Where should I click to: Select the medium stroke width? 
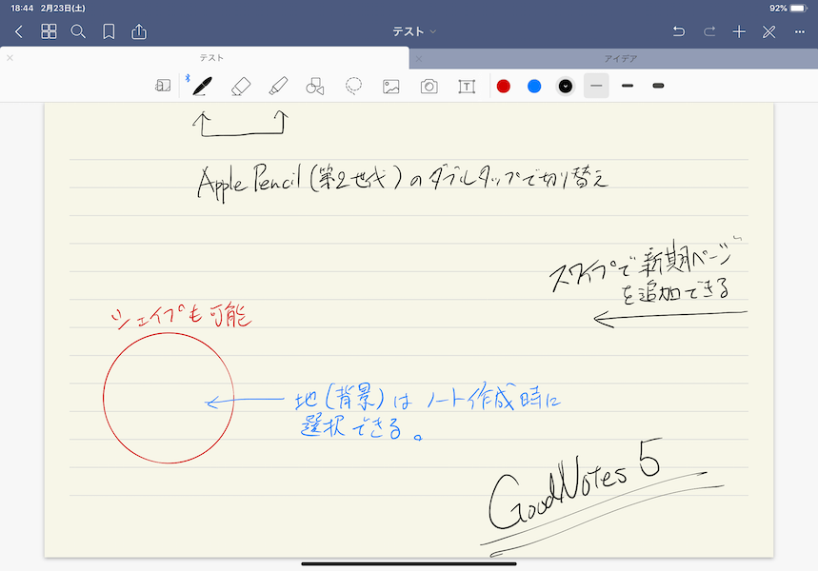(x=628, y=86)
